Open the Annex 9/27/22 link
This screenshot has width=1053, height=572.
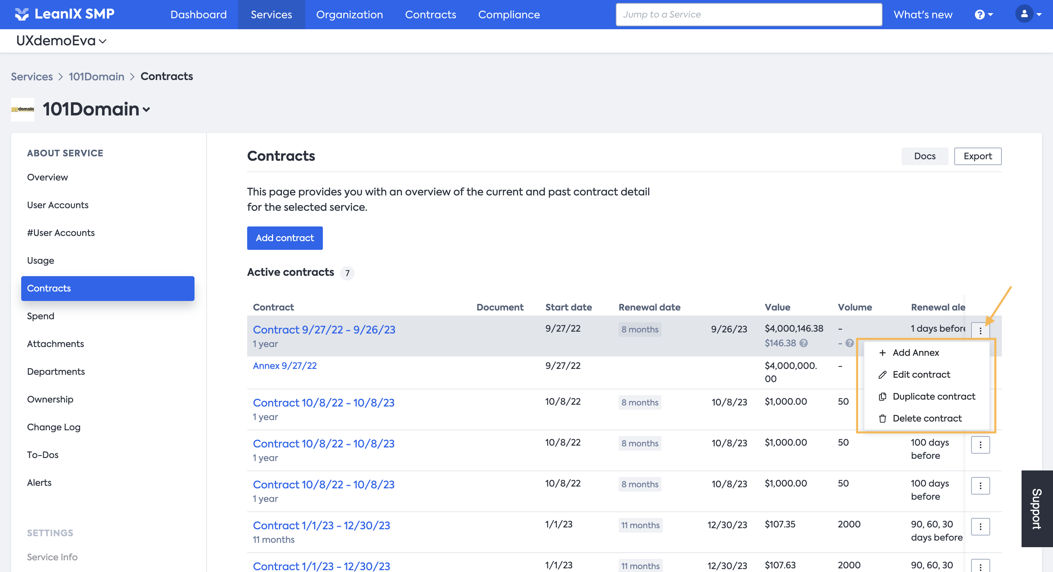[x=284, y=365]
